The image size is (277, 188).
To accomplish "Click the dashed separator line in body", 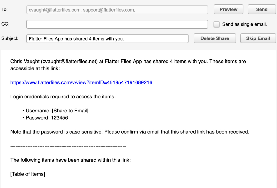I will pyautogui.click(x=68, y=146).
